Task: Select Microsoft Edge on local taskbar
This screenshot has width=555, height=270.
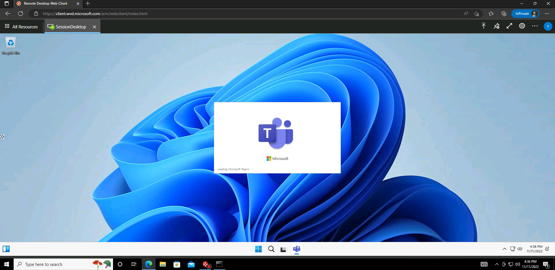Action: 148,264
